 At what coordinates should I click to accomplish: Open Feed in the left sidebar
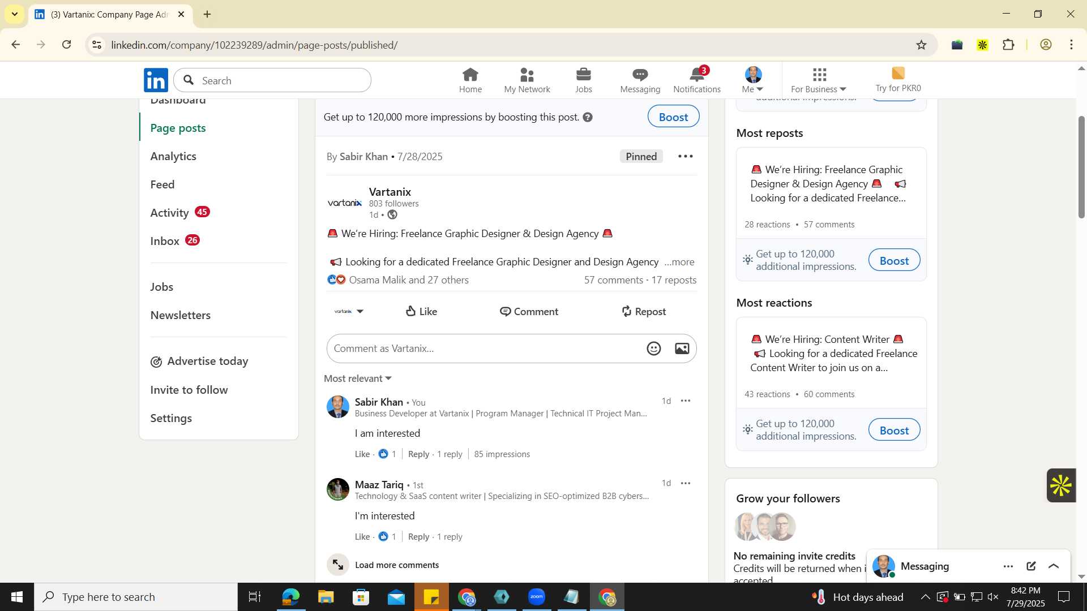162,184
